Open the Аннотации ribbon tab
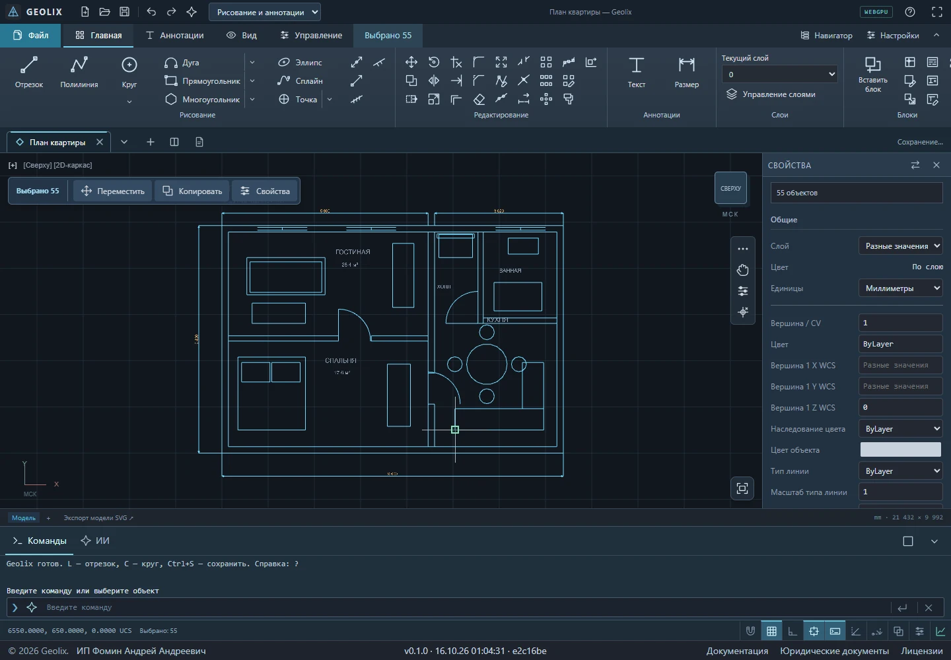951x660 pixels. (175, 36)
